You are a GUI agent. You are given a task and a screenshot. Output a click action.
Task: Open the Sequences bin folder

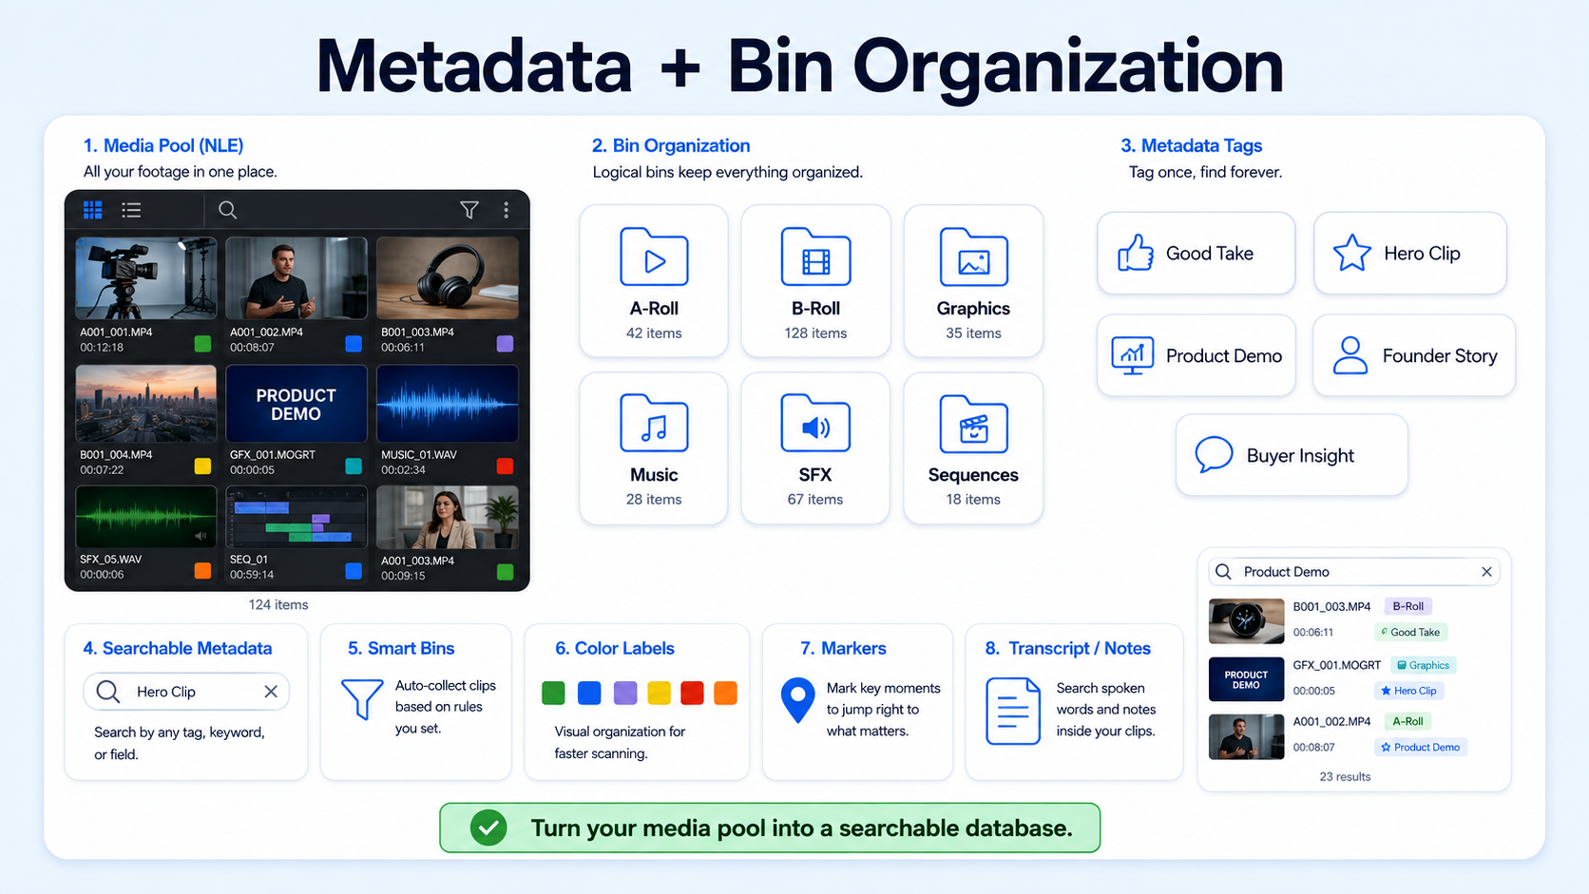click(x=973, y=448)
